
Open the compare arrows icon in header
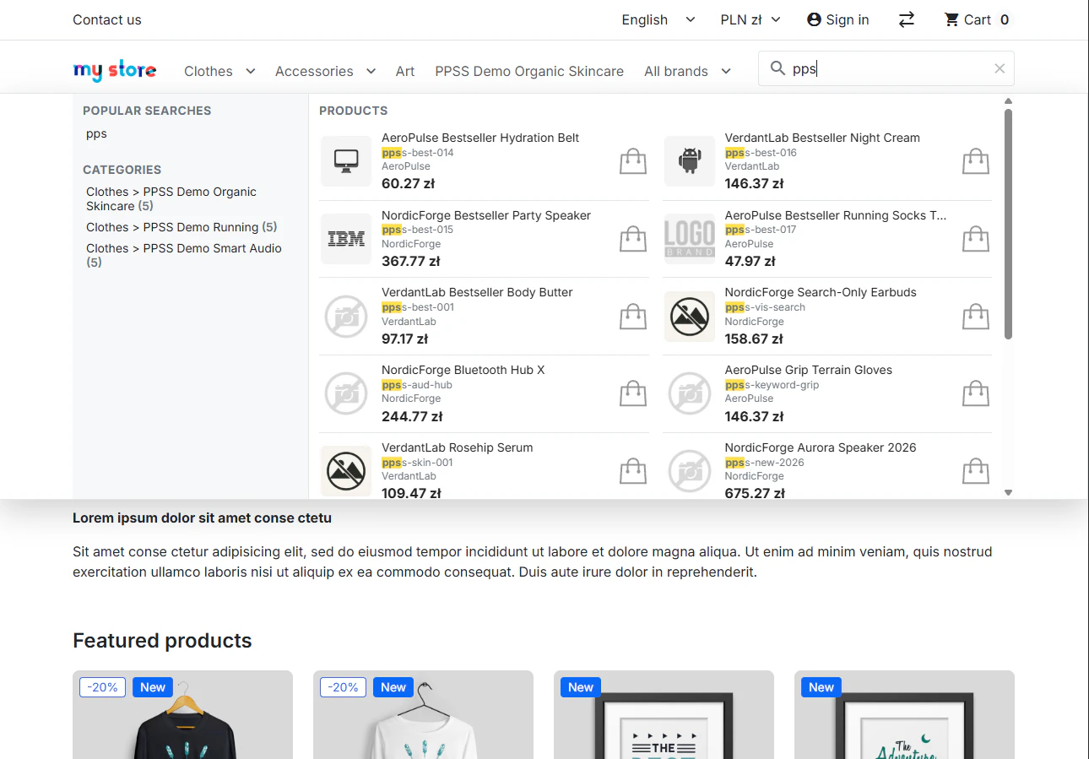tap(907, 19)
